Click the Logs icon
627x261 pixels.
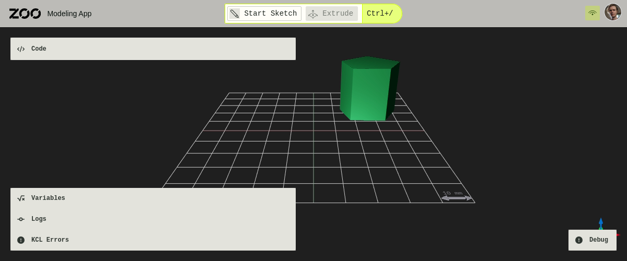21,219
